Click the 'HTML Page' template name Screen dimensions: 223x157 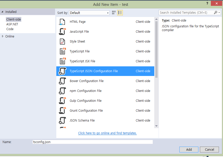coord(78,22)
